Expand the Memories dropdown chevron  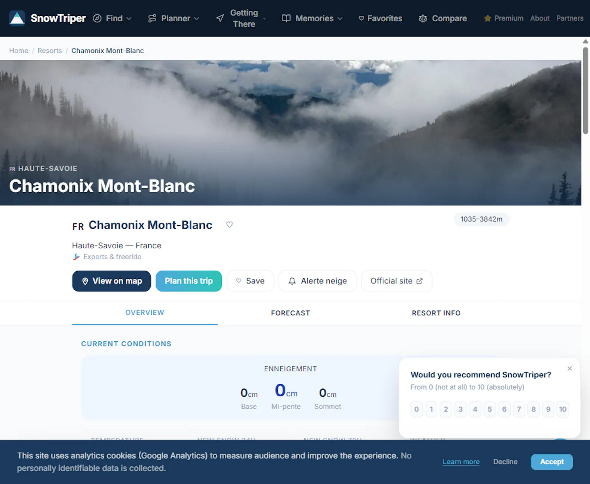coord(340,18)
